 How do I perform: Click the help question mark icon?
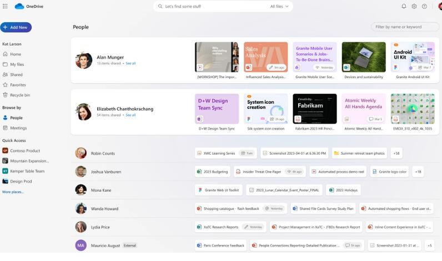424,6
